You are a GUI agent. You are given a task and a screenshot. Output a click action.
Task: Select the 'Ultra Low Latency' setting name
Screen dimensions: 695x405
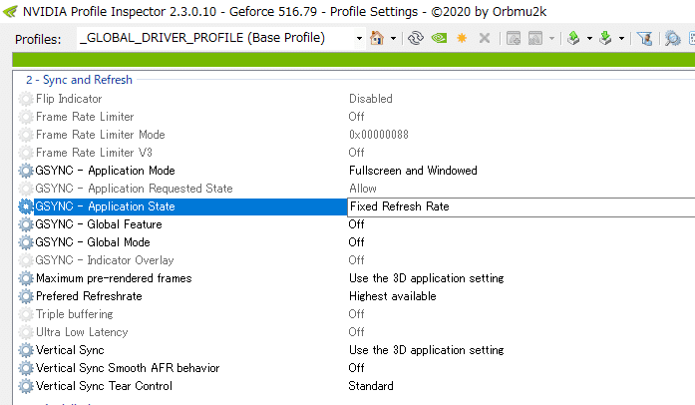[x=82, y=332]
